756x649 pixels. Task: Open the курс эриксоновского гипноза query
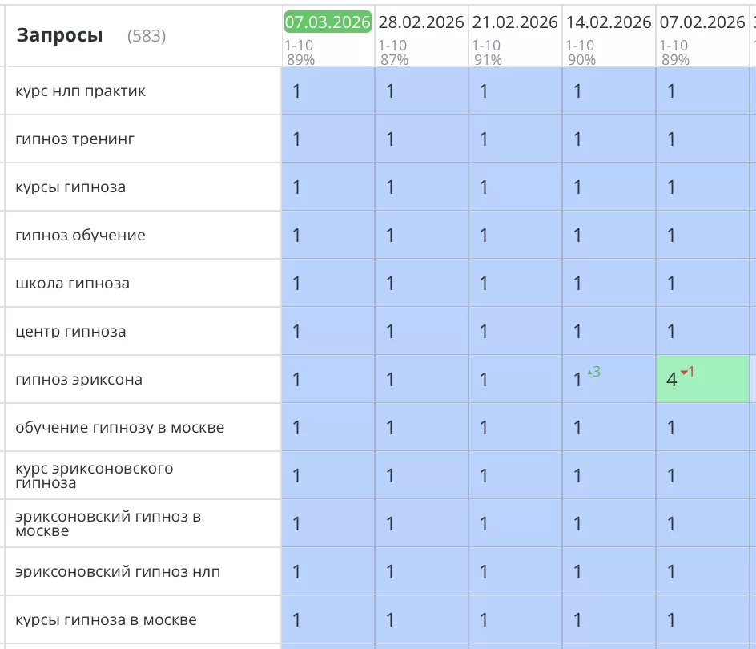tap(94, 475)
